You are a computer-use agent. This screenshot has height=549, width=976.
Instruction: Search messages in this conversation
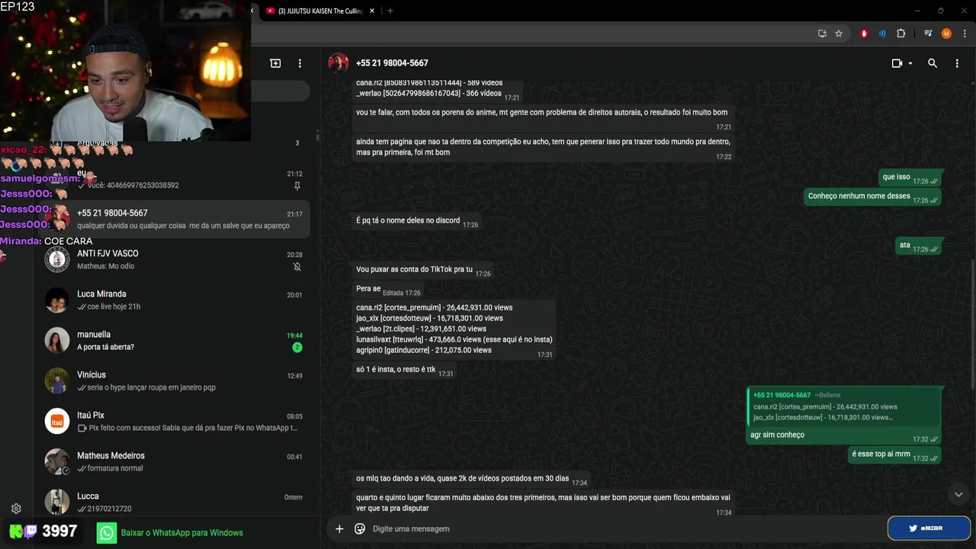(x=933, y=63)
